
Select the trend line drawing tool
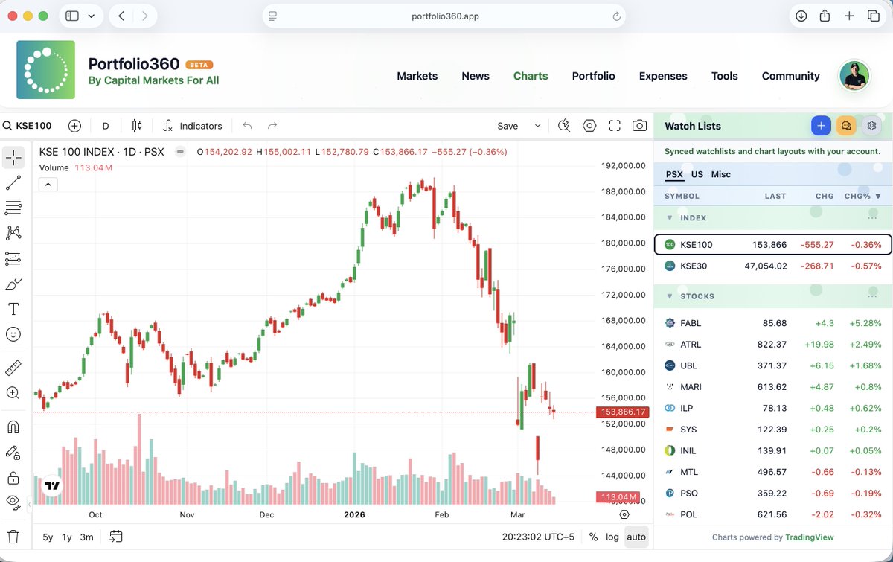(x=13, y=182)
